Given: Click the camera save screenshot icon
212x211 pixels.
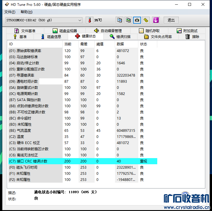Looking at the screenshot, I should tap(137, 20).
